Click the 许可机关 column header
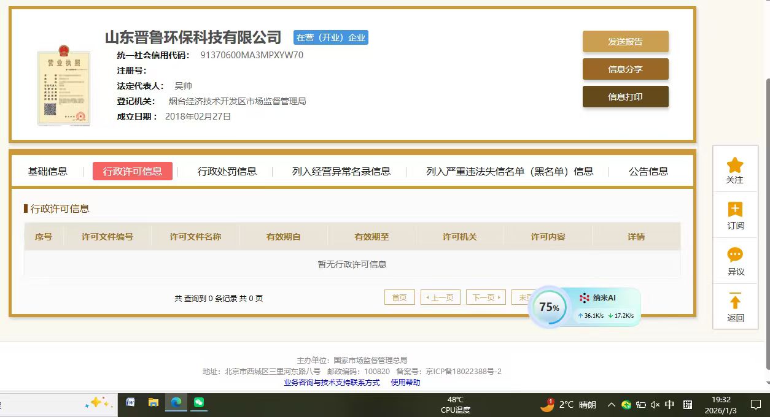The height and width of the screenshot is (417, 770). coord(460,237)
